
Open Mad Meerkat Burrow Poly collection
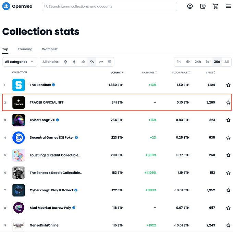pyautogui.click(x=50, y=208)
